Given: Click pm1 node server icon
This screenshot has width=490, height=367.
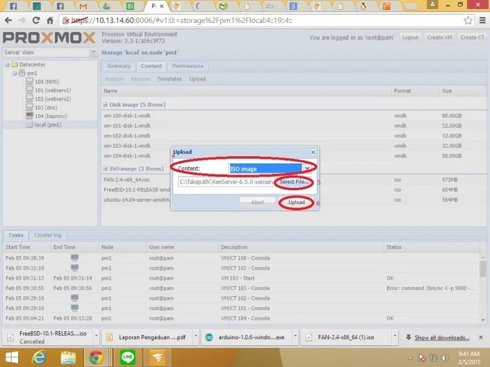Looking at the screenshot, I should [22, 73].
